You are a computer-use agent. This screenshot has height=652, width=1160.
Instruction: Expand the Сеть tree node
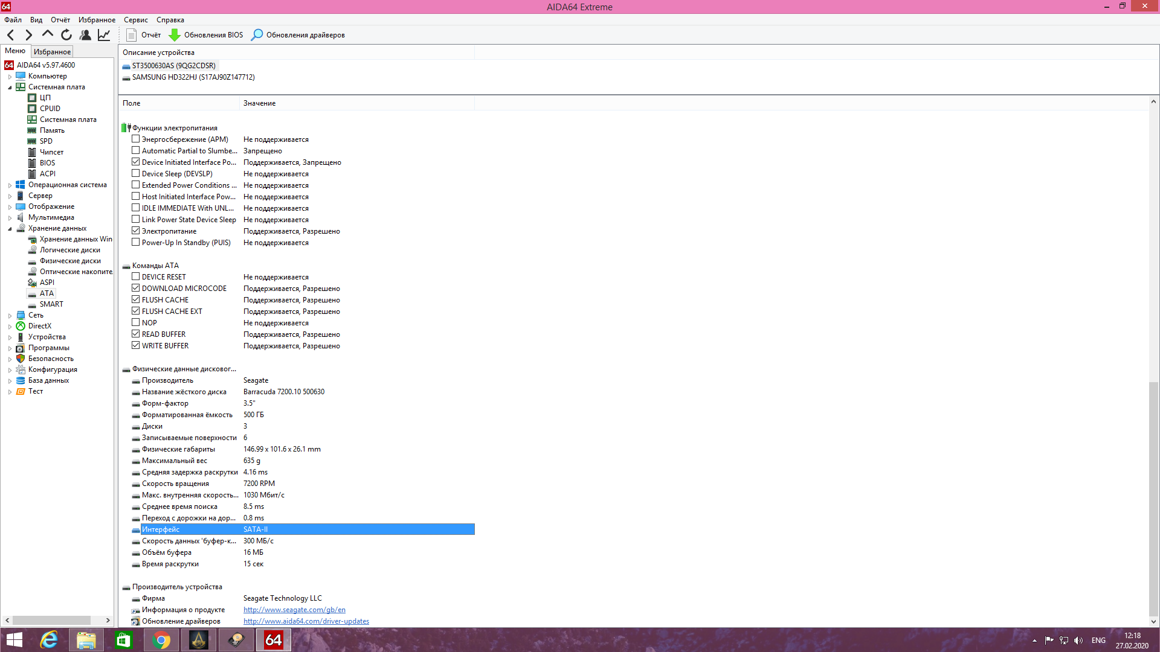10,316
